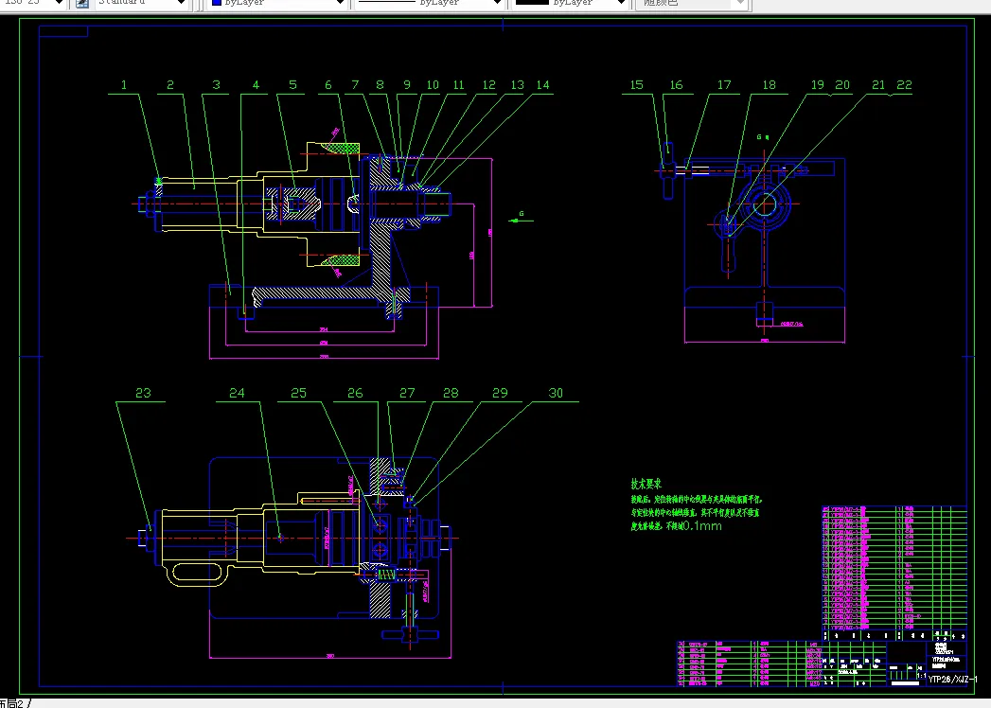Click part balloon number 10

click(x=433, y=84)
